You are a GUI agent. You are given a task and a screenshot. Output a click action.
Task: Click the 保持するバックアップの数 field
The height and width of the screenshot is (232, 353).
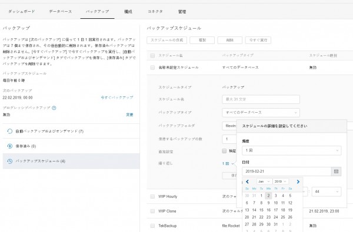tap(229, 139)
